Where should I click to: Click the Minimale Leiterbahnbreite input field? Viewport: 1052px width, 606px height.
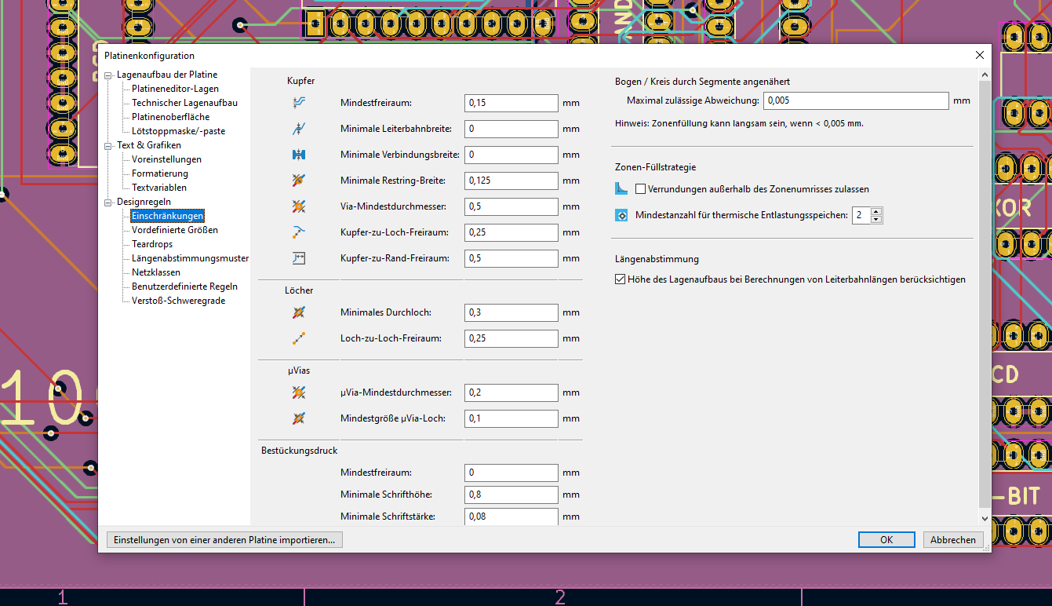(x=511, y=129)
